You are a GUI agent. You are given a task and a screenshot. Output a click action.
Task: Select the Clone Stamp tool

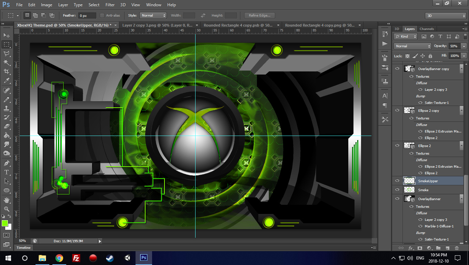tap(7, 108)
